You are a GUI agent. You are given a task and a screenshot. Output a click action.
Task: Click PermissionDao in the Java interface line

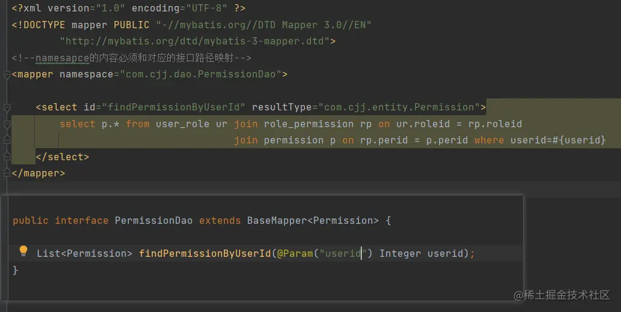[x=154, y=221]
